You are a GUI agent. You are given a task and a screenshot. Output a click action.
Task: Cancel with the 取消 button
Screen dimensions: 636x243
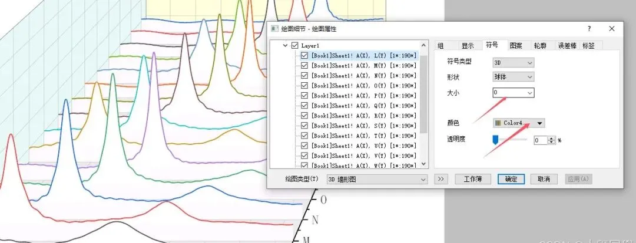pyautogui.click(x=544, y=179)
